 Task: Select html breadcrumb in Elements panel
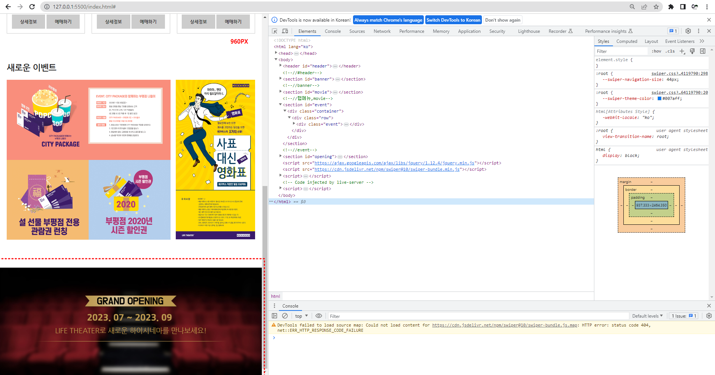pyautogui.click(x=276, y=296)
